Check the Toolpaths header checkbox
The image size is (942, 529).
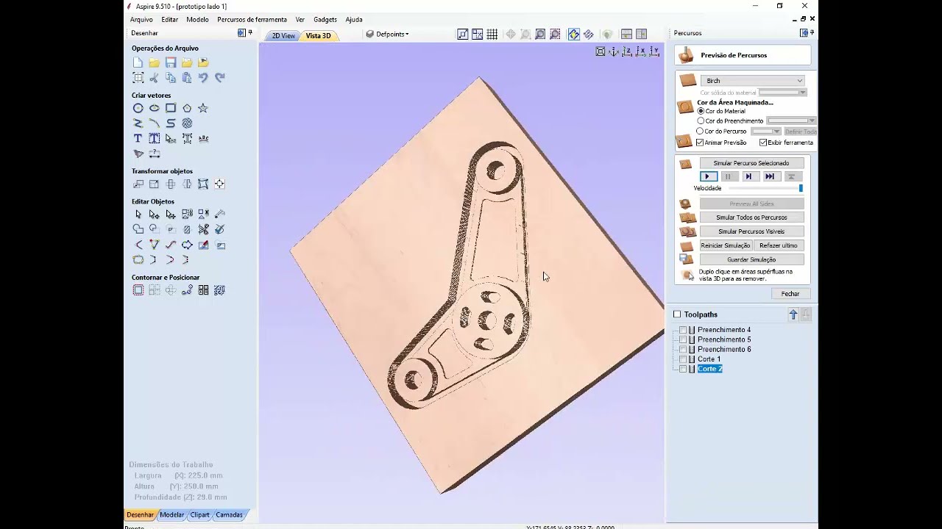pos(677,314)
